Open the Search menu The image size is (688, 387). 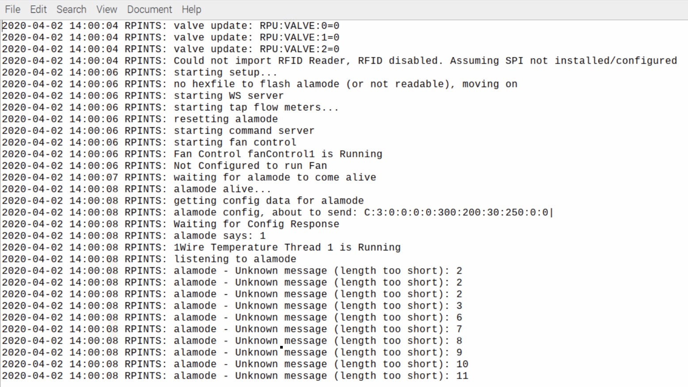(x=71, y=9)
